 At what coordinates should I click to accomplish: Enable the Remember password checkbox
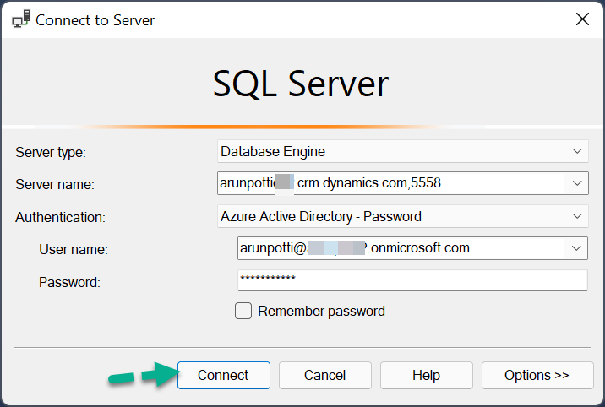click(x=243, y=311)
